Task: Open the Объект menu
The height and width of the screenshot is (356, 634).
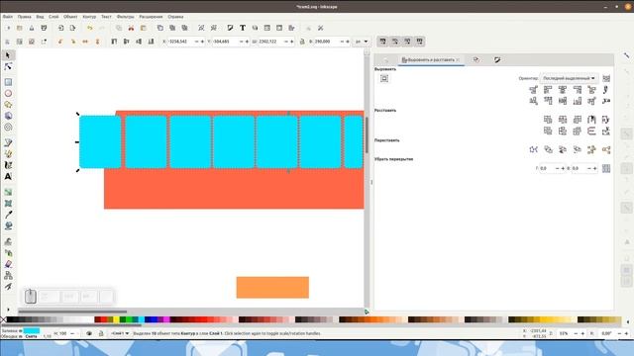Action: [x=70, y=17]
